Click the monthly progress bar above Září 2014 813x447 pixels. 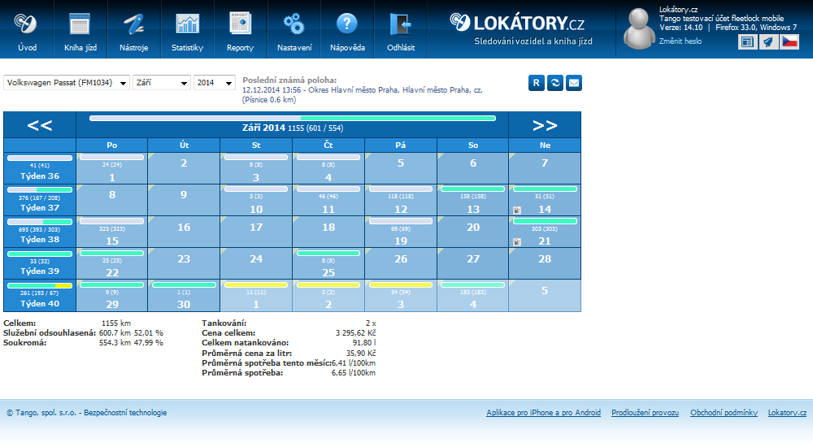[292, 118]
